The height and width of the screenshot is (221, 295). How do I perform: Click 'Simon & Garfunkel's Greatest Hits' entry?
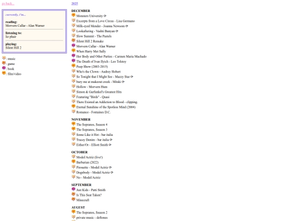(x=99, y=92)
